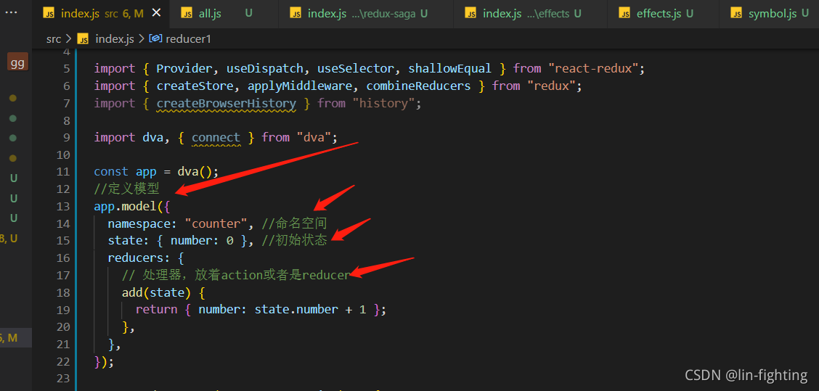Screen dimensions: 819x391
Task: Click the useSelector import
Action: (356, 68)
